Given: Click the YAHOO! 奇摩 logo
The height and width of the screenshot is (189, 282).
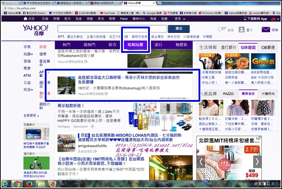Looking at the screenshot, I should 36,30.
